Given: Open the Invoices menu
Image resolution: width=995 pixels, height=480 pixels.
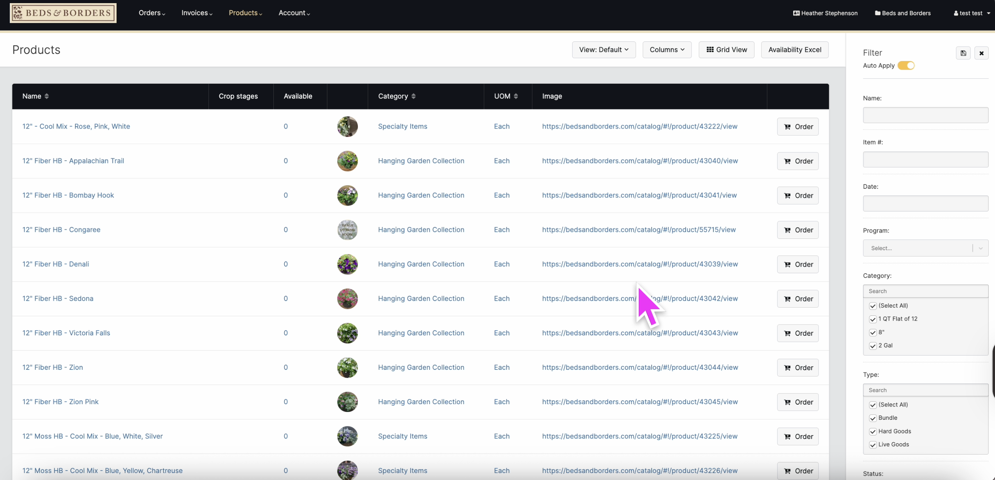Looking at the screenshot, I should pyautogui.click(x=197, y=13).
